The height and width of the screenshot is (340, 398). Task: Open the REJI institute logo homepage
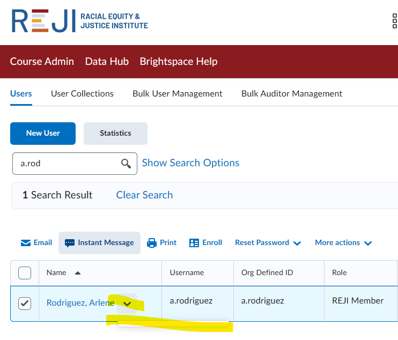point(80,21)
